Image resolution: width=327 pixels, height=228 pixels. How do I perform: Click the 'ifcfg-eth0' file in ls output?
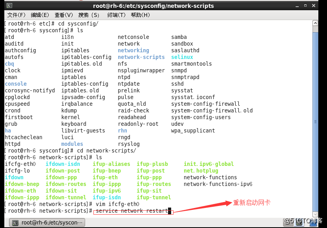tap(20, 164)
